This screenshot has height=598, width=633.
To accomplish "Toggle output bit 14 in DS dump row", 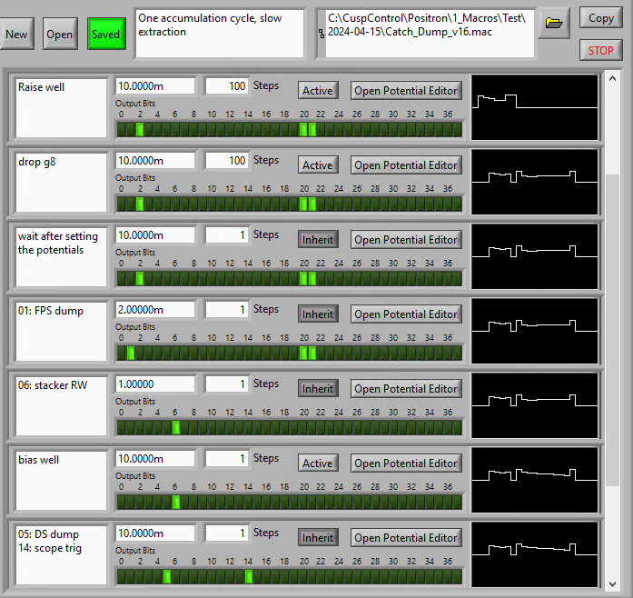I will [x=249, y=576].
